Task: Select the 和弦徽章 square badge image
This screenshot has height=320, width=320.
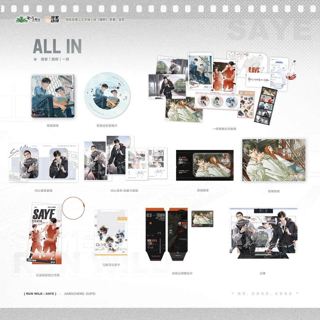Action: (x=53, y=96)
